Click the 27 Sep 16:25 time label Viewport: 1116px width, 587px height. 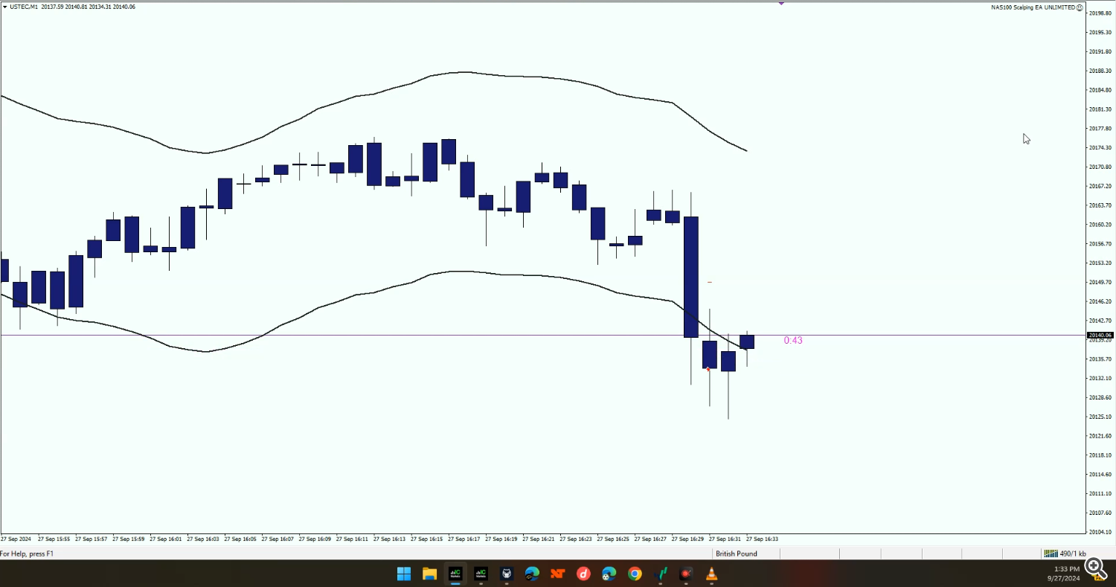coord(613,539)
